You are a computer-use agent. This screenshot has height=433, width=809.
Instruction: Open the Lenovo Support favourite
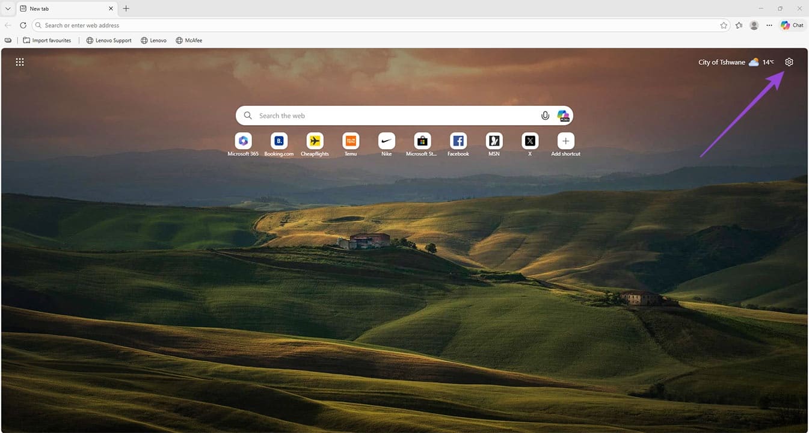[x=109, y=40]
